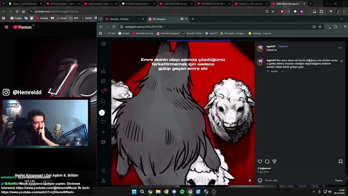Viewport: 348px width, 196px height.
Task: Like the egptv01 comment with small heart
Action: coord(342,61)
